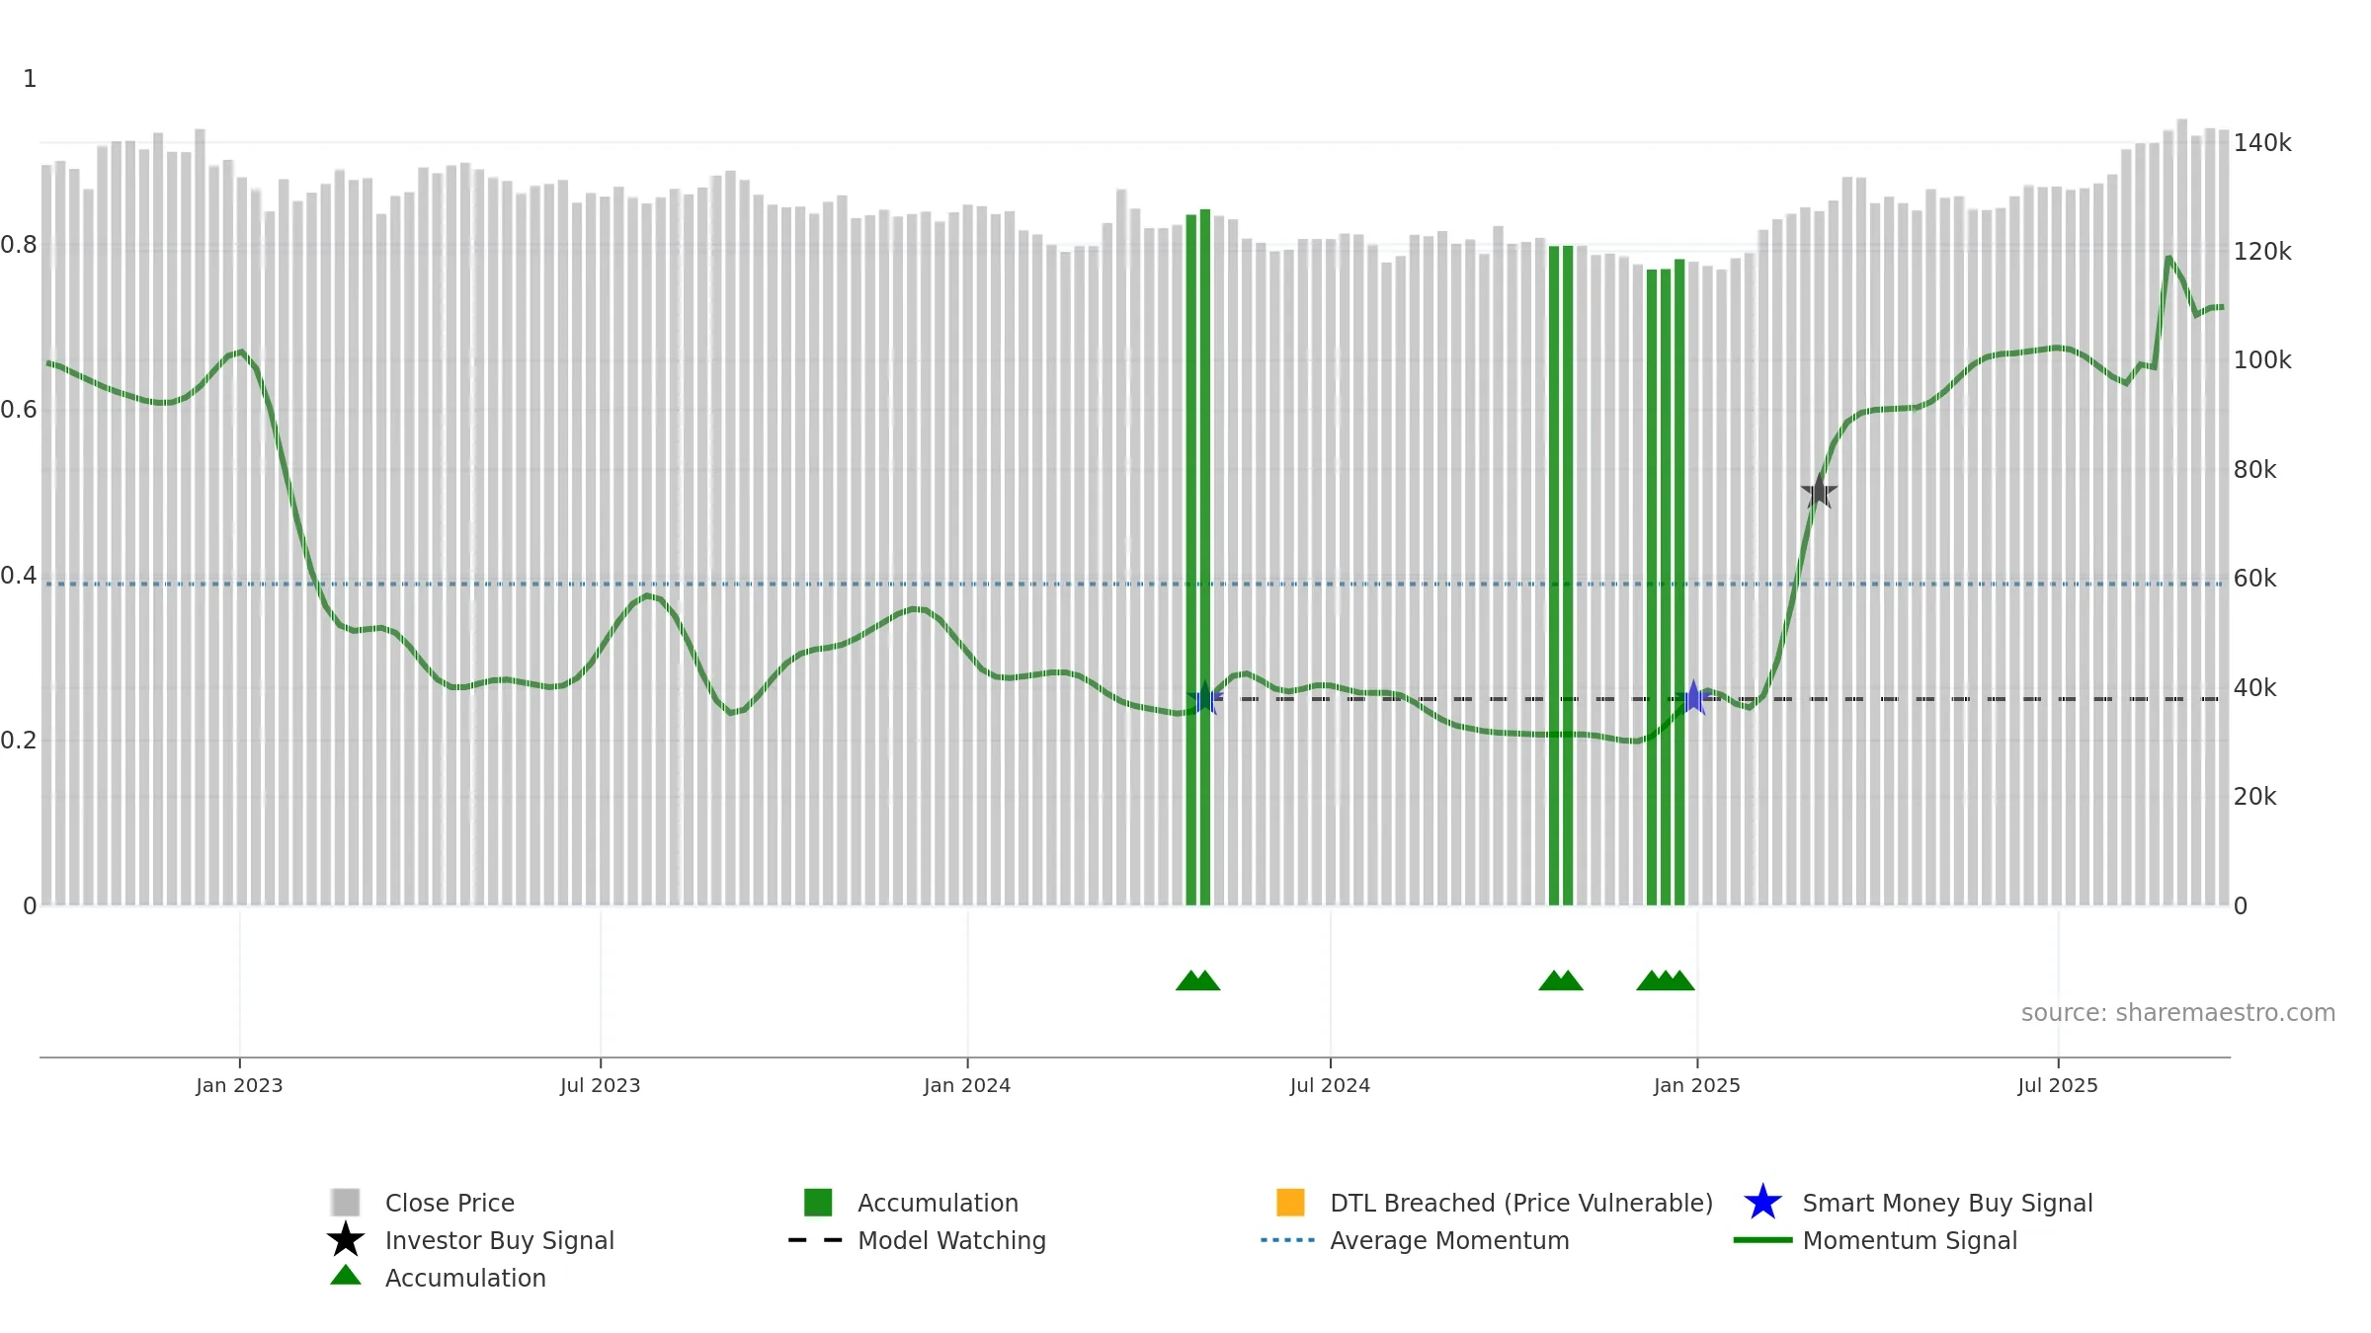The width and height of the screenshot is (2371, 1333).
Task: Click the black Investor Buy Signal star on chart
Action: (1819, 491)
